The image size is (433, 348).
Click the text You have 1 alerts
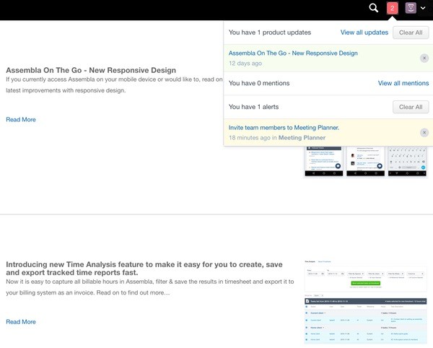(x=253, y=107)
